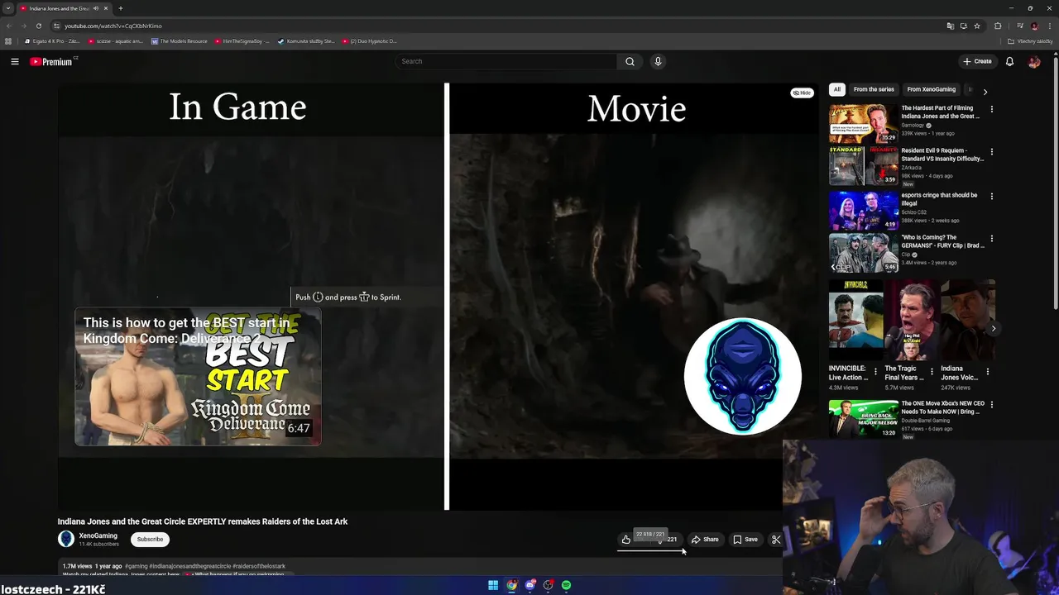Image resolution: width=1059 pixels, height=595 pixels.
Task: Open 'Elgato 4 K Pro' bookmark
Action: click(52, 40)
